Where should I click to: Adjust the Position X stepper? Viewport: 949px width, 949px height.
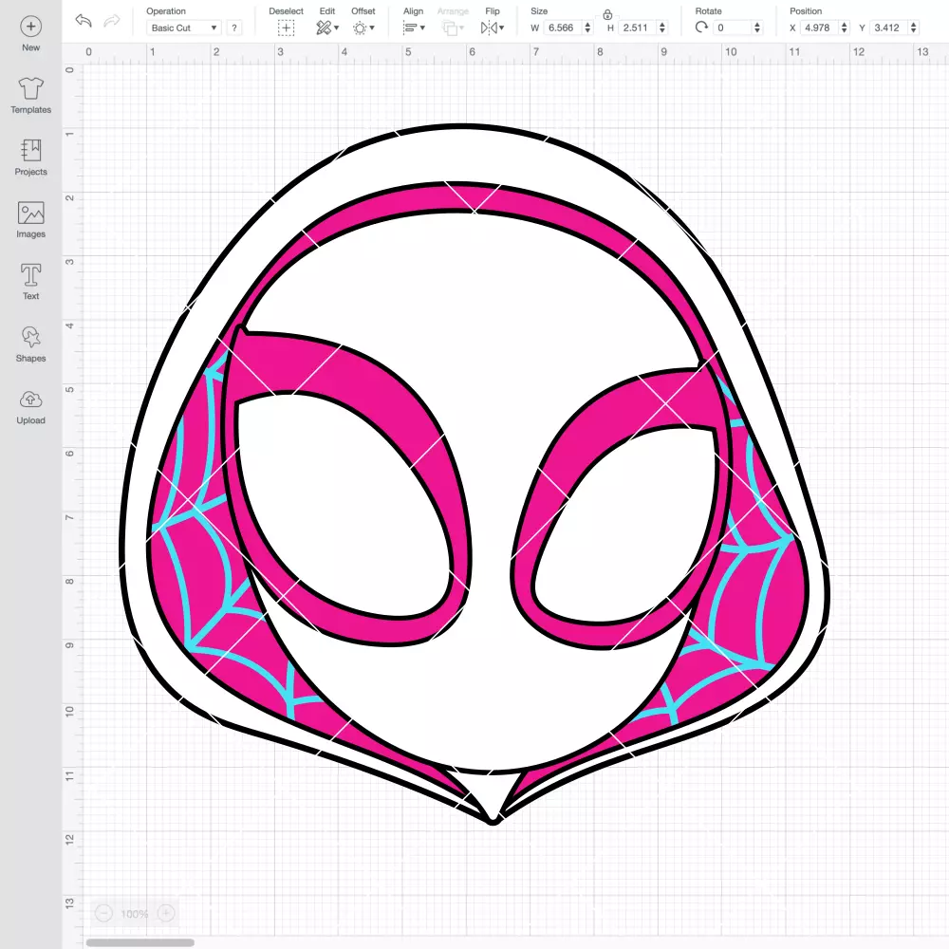pos(845,28)
